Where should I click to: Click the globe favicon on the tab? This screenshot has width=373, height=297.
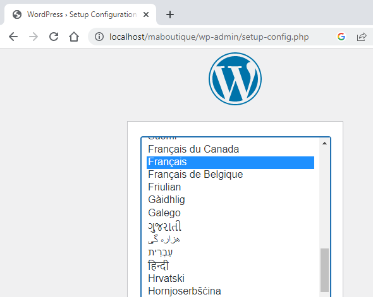tap(17, 15)
